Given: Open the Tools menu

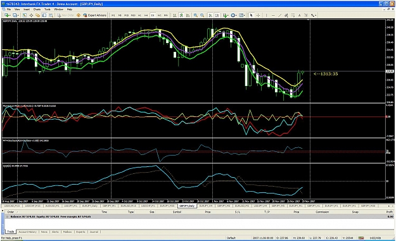Looking at the screenshot, I should click(x=48, y=9).
